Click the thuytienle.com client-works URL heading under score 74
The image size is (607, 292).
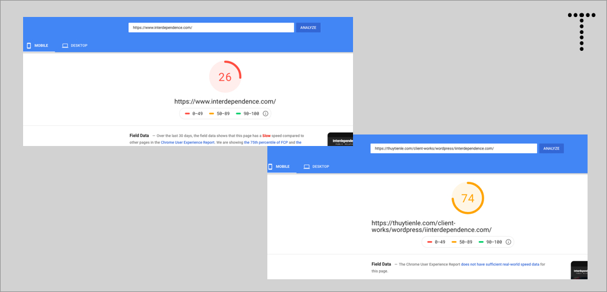pyautogui.click(x=431, y=227)
